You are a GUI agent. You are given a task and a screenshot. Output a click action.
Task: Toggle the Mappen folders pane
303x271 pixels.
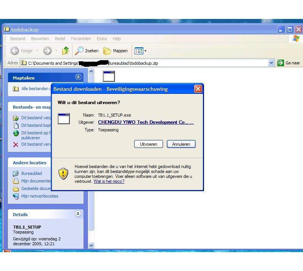coord(115,51)
